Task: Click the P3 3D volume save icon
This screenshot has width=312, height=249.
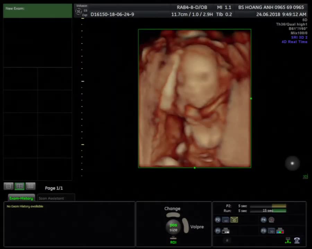Action: click(271, 231)
